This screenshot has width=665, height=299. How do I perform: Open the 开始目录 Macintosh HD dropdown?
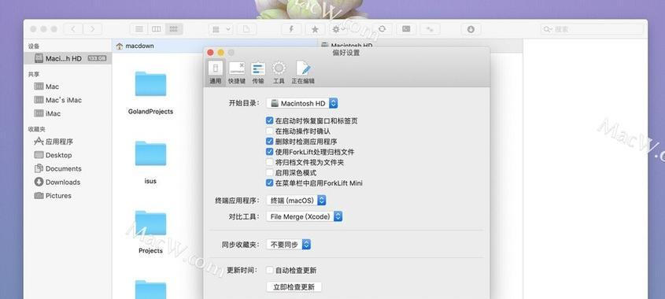click(x=302, y=103)
